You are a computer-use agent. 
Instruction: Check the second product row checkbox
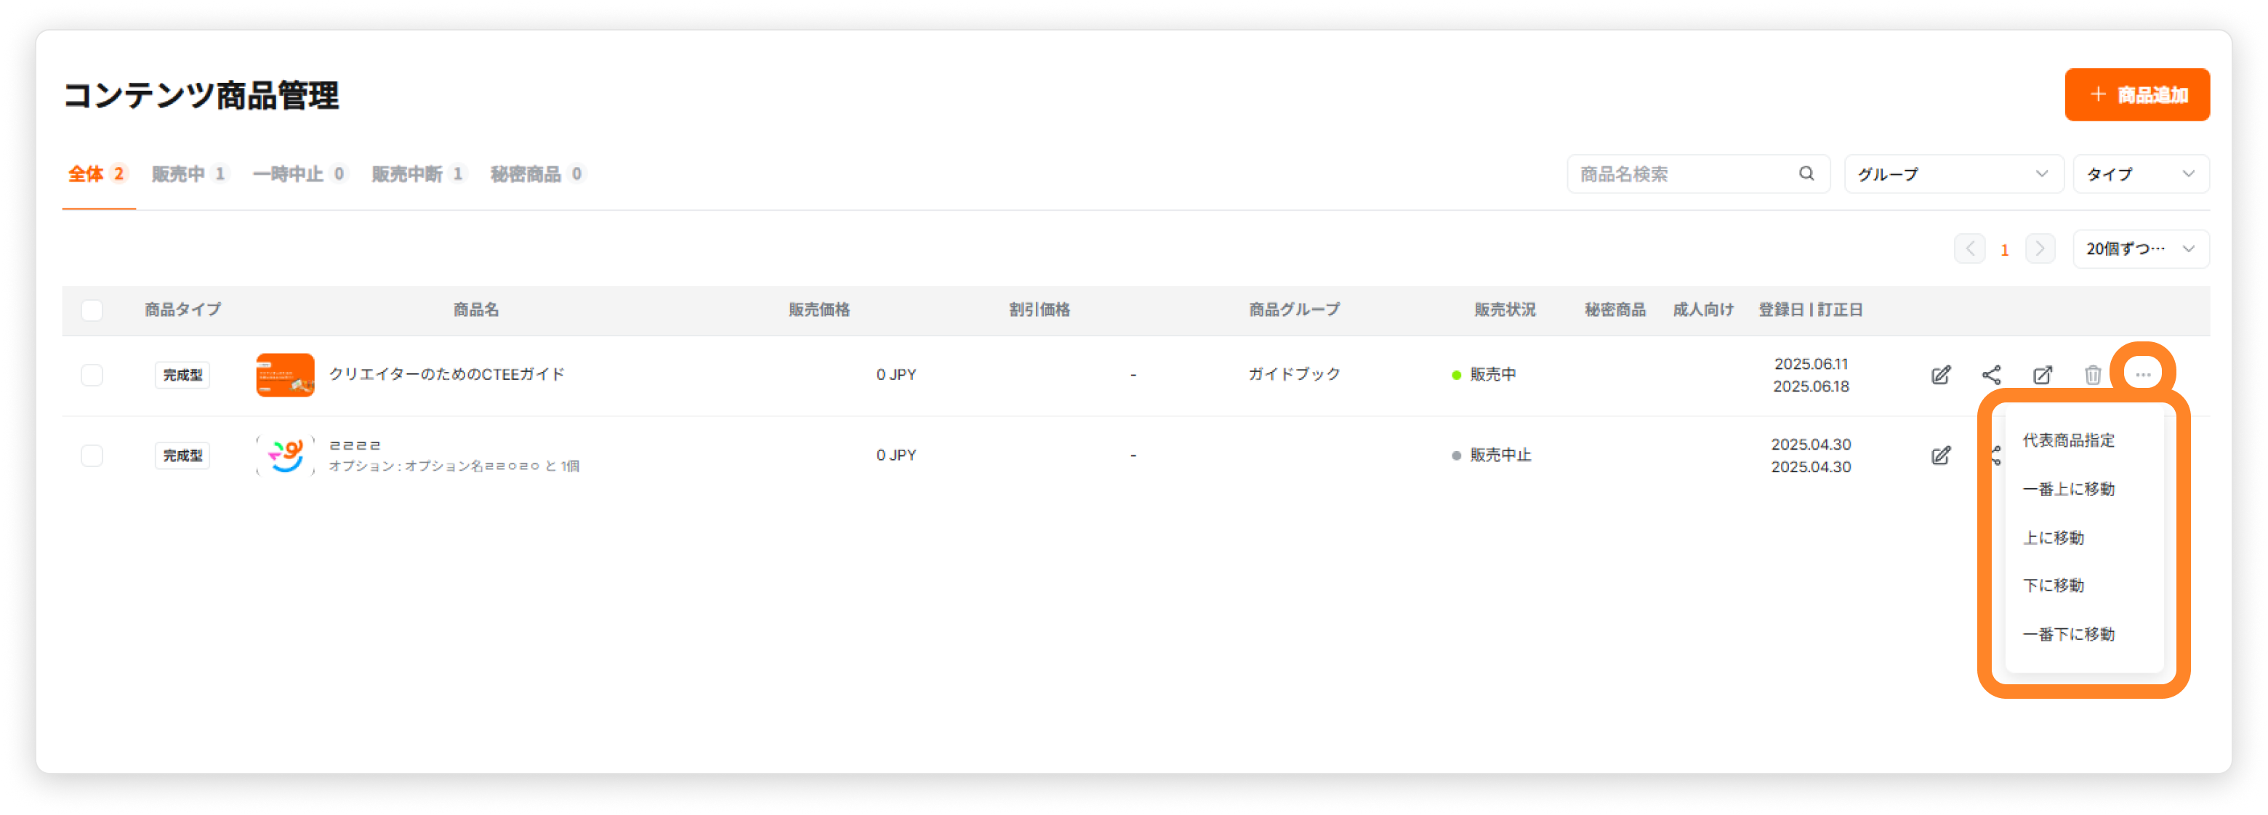click(x=92, y=455)
